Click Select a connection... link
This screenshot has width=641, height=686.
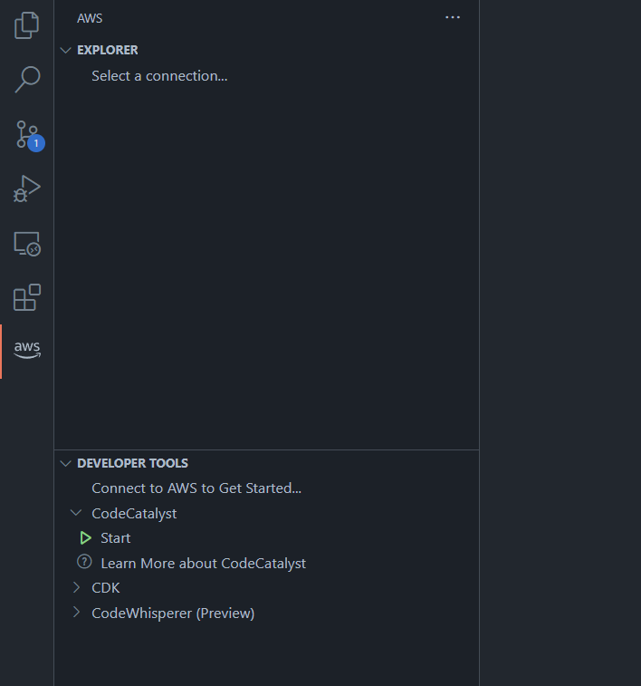159,76
